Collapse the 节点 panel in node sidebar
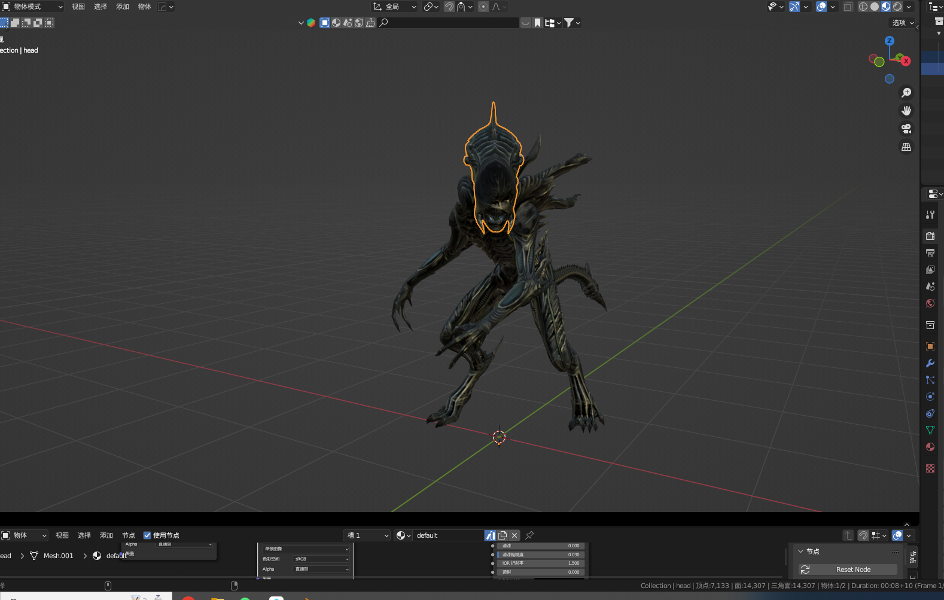Screen dimensions: 944x600 pyautogui.click(x=801, y=552)
